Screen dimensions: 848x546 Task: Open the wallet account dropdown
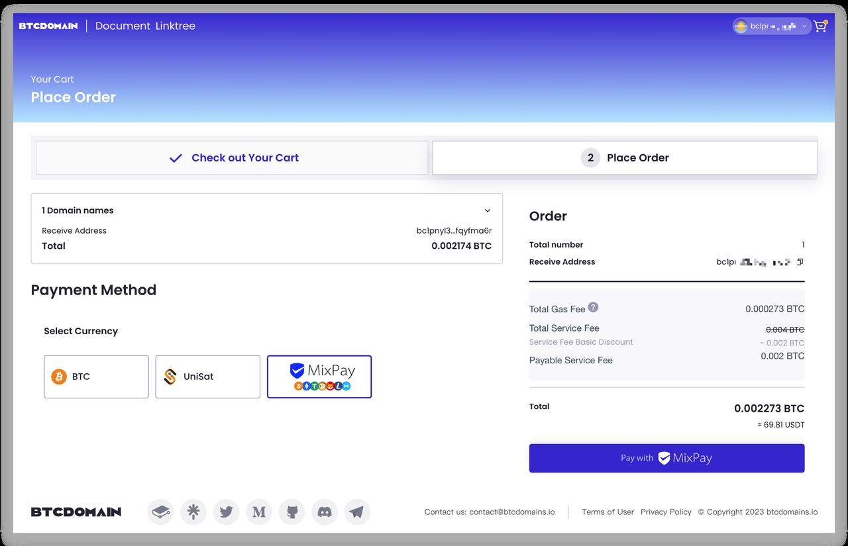pos(772,26)
